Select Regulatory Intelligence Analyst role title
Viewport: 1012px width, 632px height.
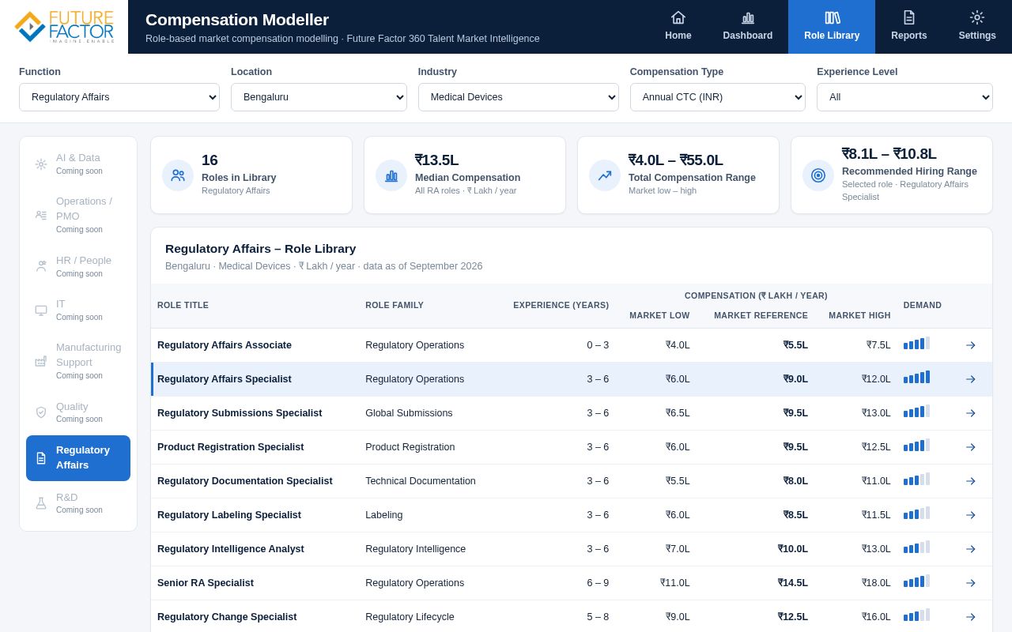[x=230, y=549]
